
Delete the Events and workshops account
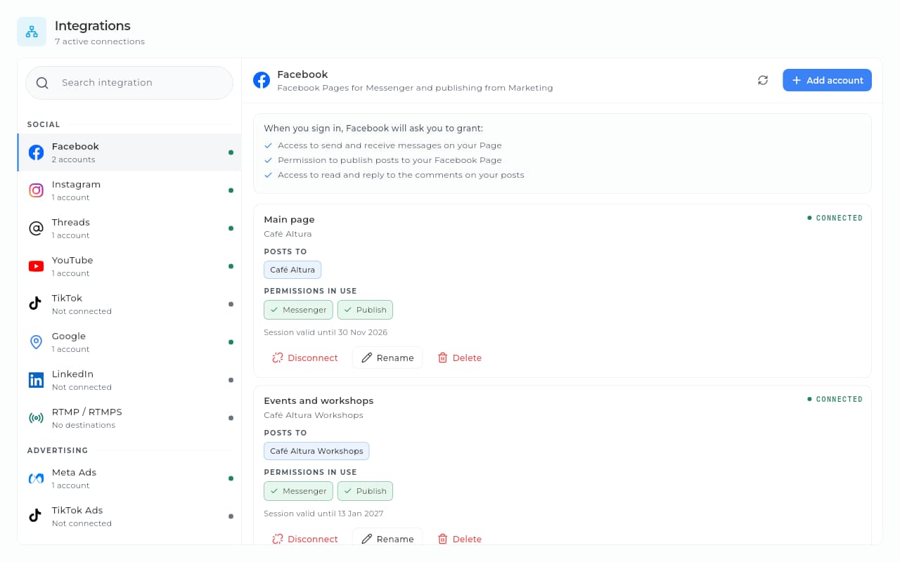pos(460,539)
